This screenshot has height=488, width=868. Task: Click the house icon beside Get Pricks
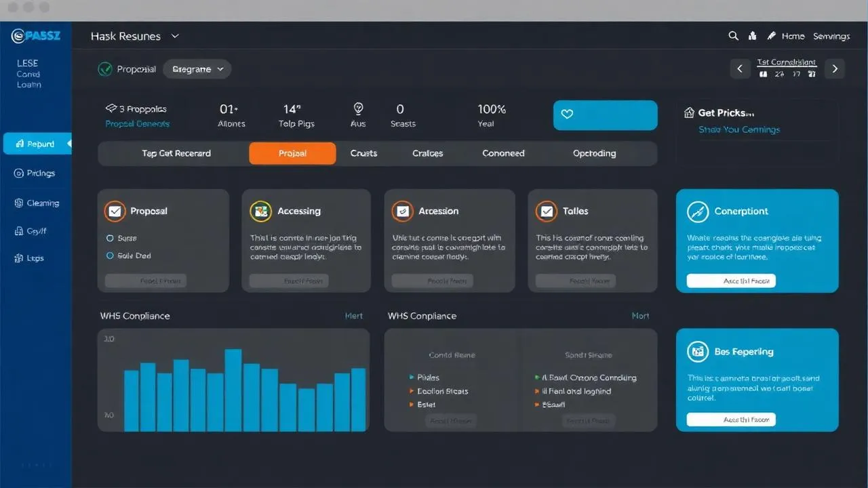(x=689, y=113)
